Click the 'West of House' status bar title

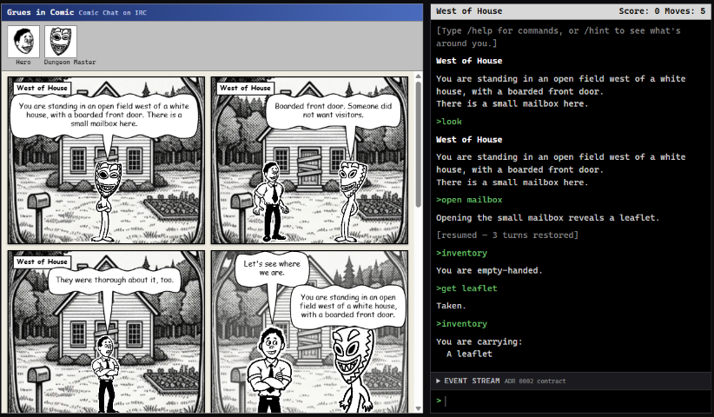click(469, 11)
